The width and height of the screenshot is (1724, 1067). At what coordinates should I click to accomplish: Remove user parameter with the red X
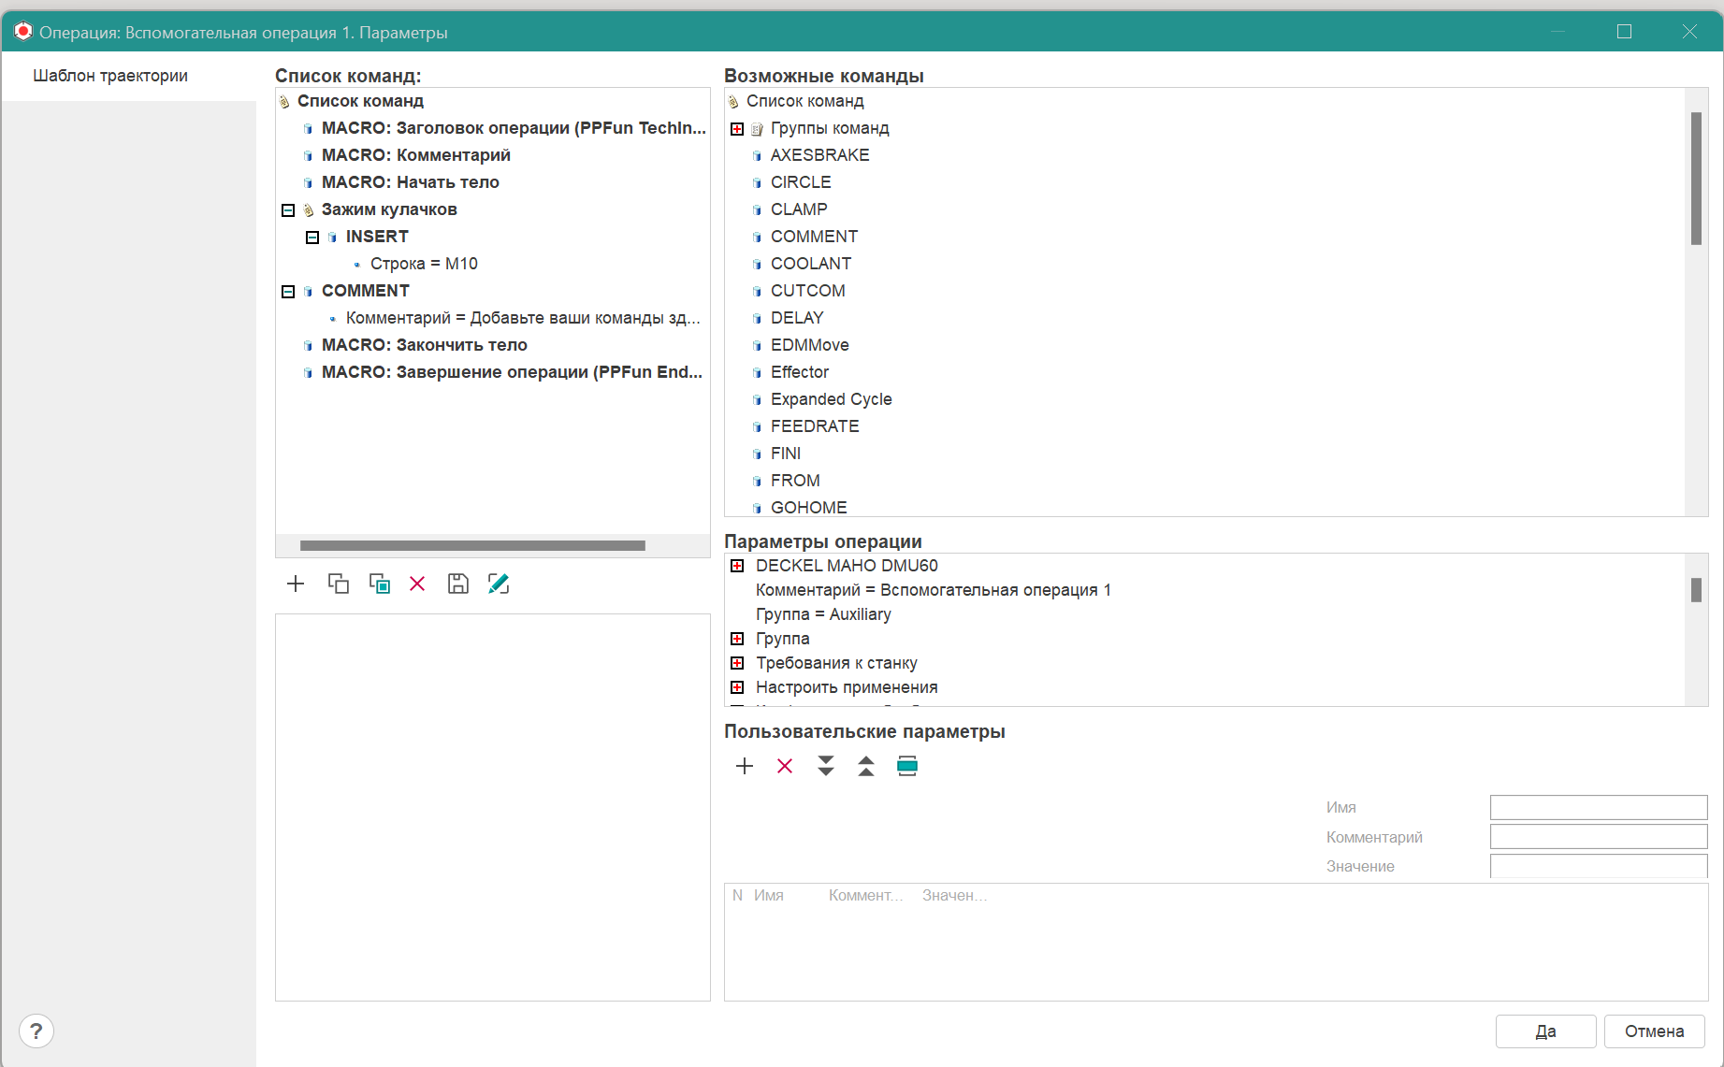(785, 766)
